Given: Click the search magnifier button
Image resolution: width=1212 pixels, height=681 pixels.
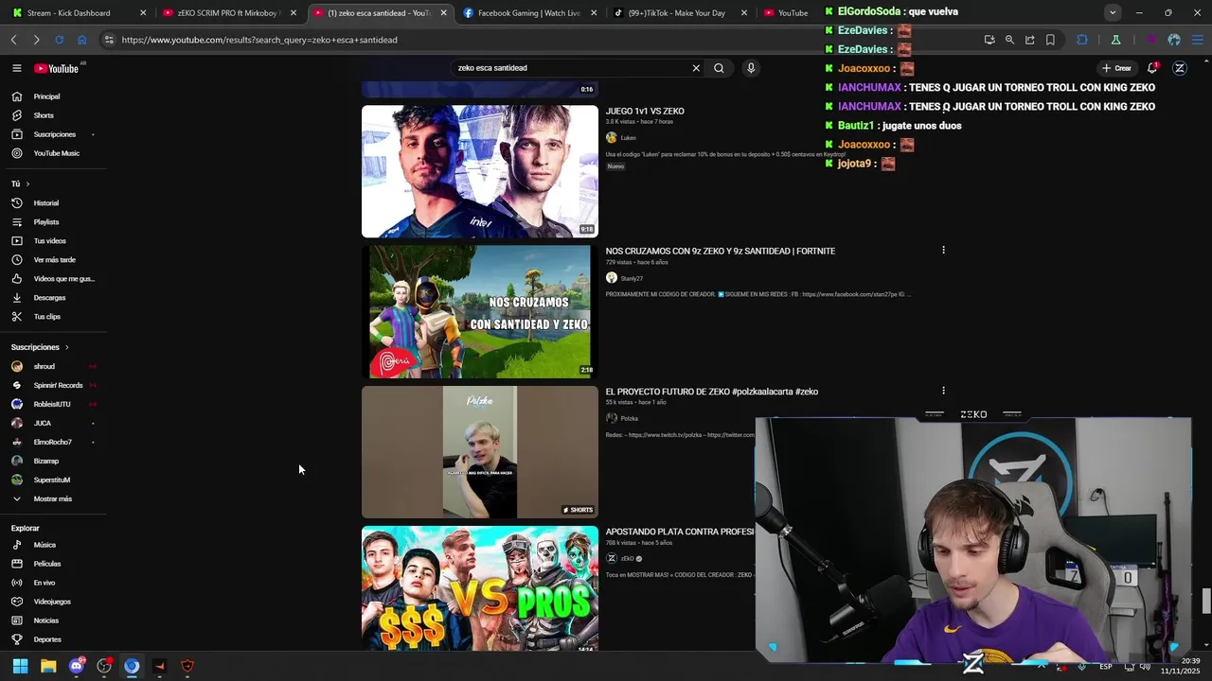Looking at the screenshot, I should click(x=719, y=68).
